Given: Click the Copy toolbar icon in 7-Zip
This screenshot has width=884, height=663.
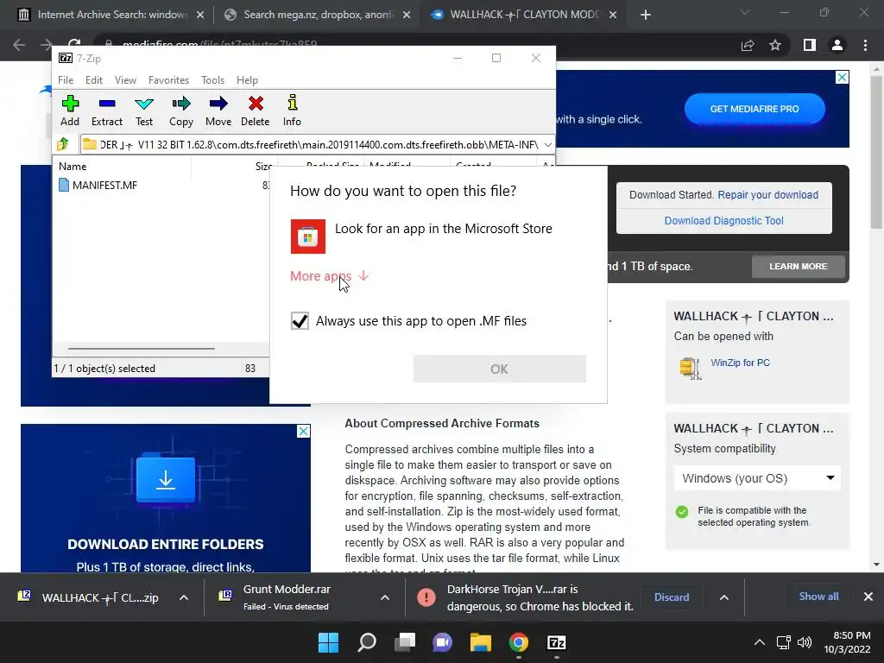Looking at the screenshot, I should [181, 111].
